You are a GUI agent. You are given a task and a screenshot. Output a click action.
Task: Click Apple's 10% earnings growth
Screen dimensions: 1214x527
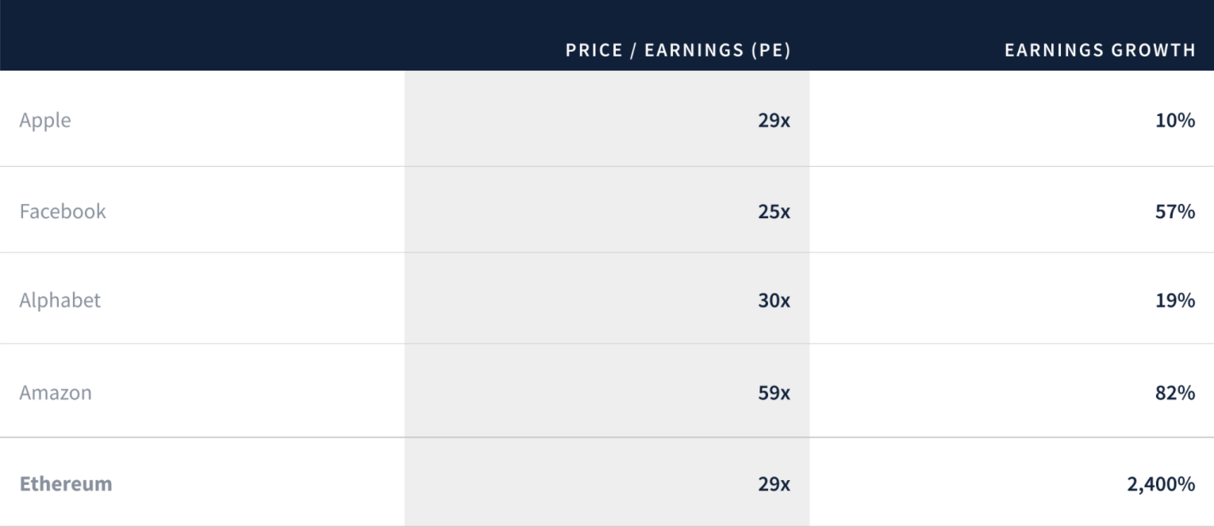pos(1175,121)
